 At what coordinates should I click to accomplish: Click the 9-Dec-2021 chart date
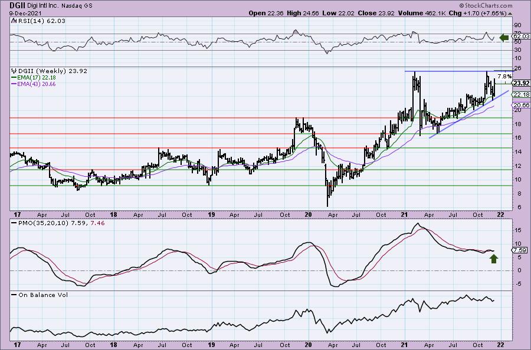(x=25, y=13)
